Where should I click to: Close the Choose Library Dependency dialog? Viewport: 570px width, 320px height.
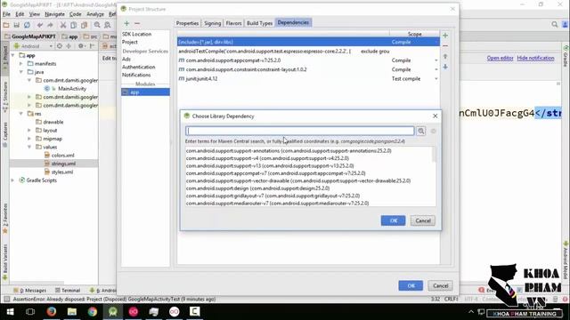[x=436, y=116]
